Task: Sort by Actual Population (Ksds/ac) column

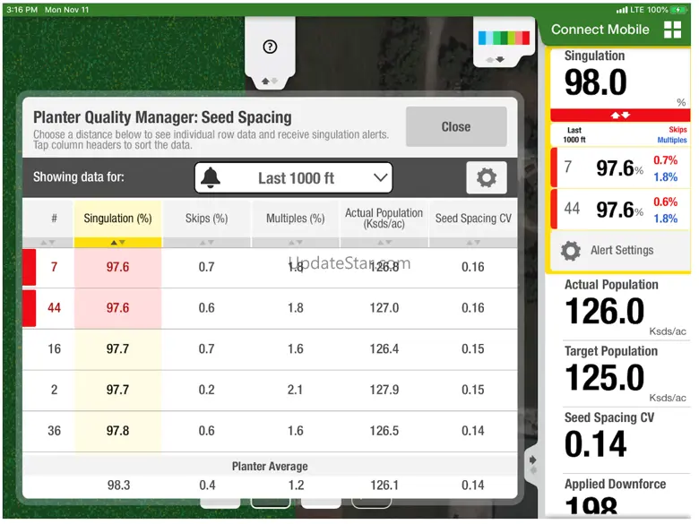Action: click(384, 219)
